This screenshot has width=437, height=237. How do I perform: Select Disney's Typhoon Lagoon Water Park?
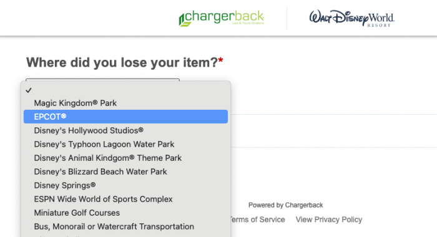[125, 144]
